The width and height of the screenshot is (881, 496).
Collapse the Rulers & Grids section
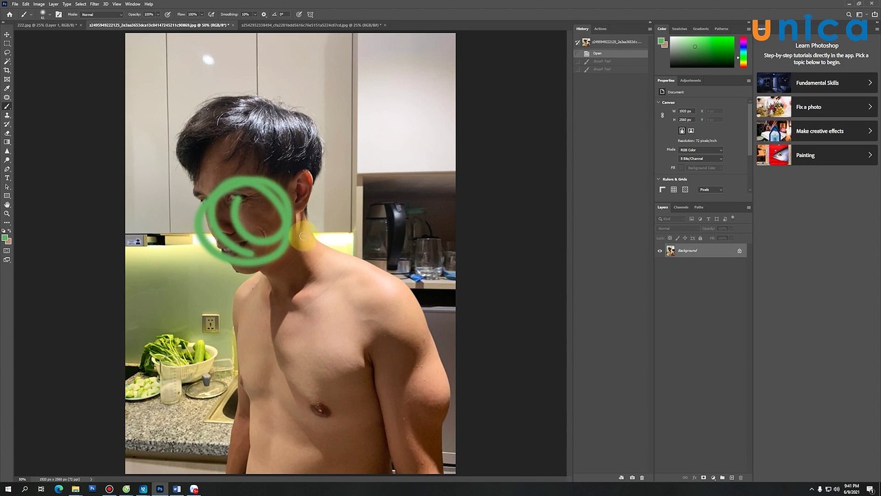659,179
